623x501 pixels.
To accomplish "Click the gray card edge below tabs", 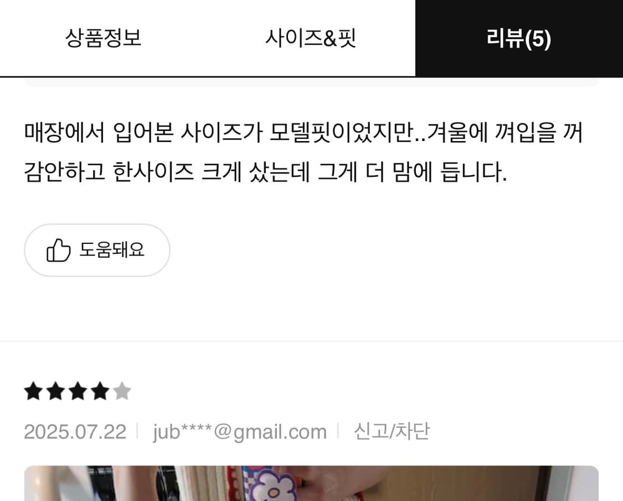I will pyautogui.click(x=311, y=82).
